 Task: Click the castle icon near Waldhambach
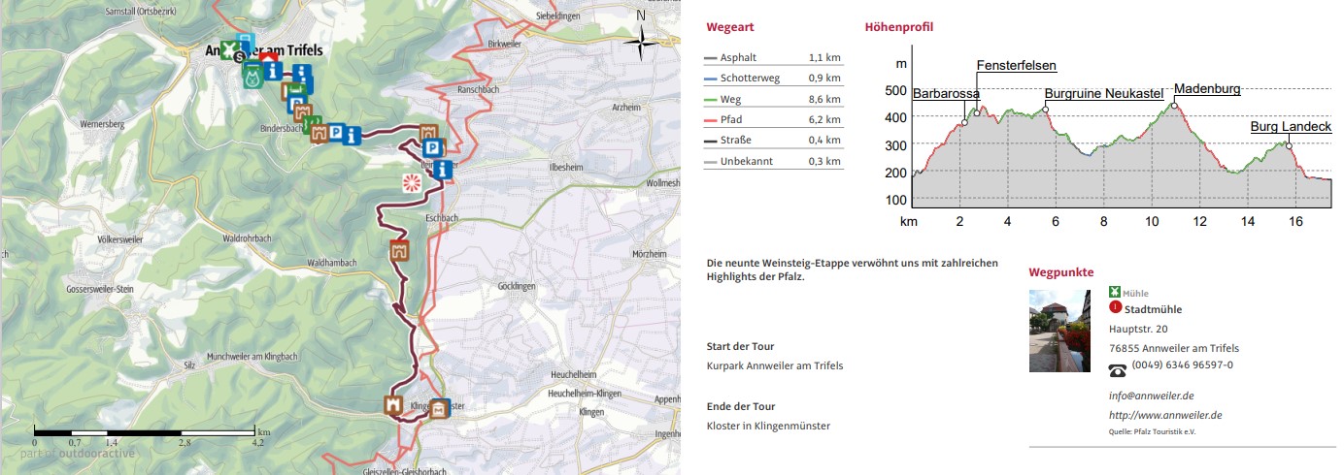(x=397, y=252)
